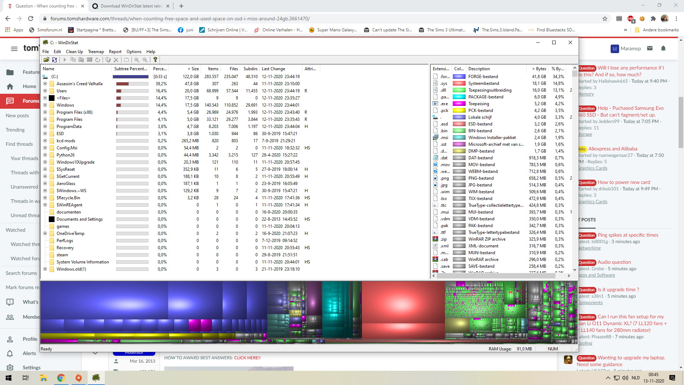Screen dimensions: 684x385
Task: Select the Documents and Settings row
Action: click(x=182, y=219)
